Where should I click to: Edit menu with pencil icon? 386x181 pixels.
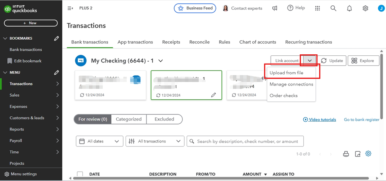(56, 72)
